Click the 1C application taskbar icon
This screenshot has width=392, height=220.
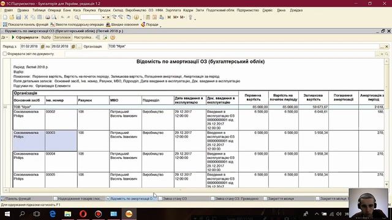tap(129, 214)
